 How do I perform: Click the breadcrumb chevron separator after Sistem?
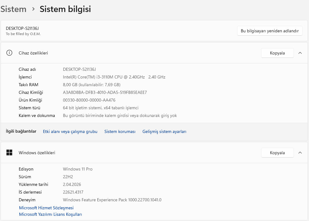(x=33, y=9)
